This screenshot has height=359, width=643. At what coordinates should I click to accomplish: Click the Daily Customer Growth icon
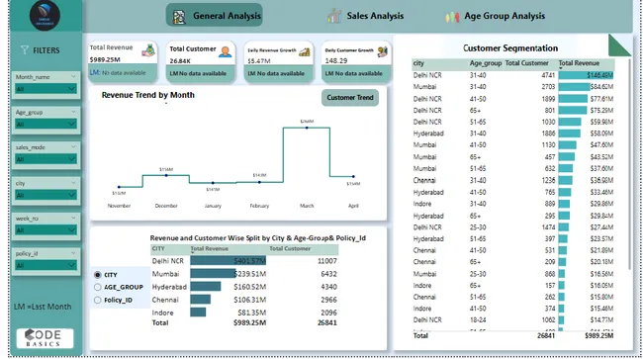(382, 51)
